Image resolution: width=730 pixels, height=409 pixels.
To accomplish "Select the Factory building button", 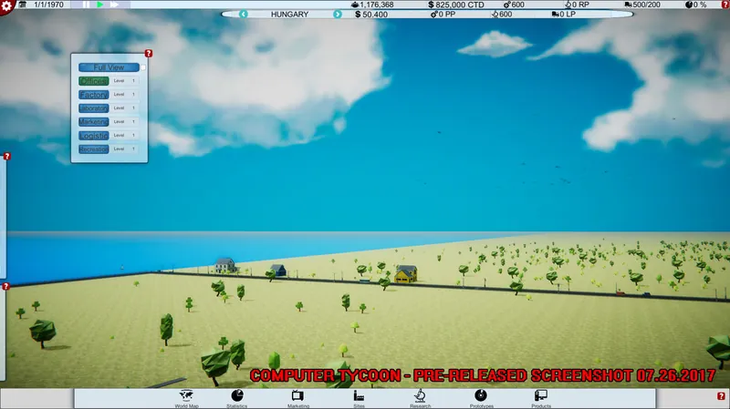I will 94,95.
